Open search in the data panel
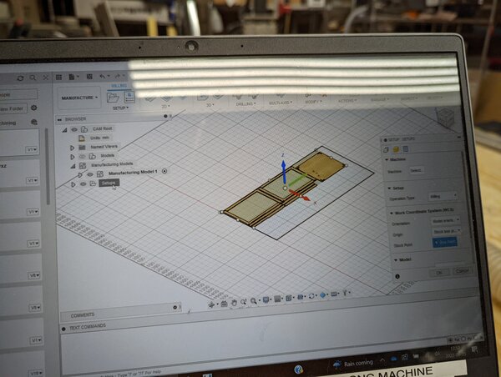The image size is (501, 377). pos(33,78)
